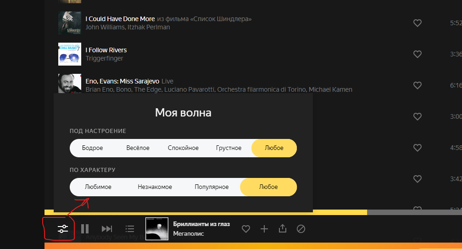462x249 pixels.
Task: Open the playback queue list icon
Action: click(130, 229)
